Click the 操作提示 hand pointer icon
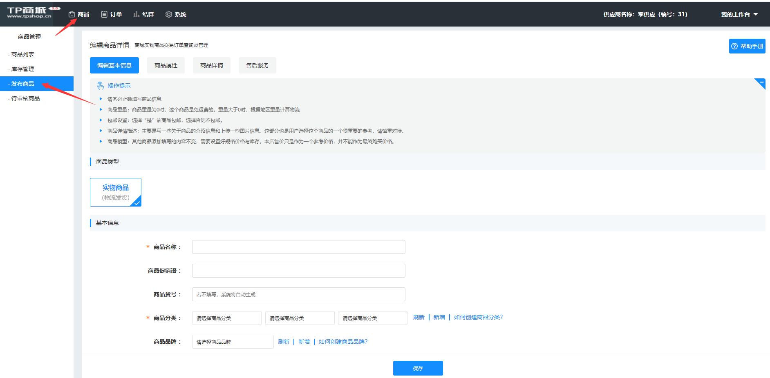770x378 pixels. click(x=101, y=86)
